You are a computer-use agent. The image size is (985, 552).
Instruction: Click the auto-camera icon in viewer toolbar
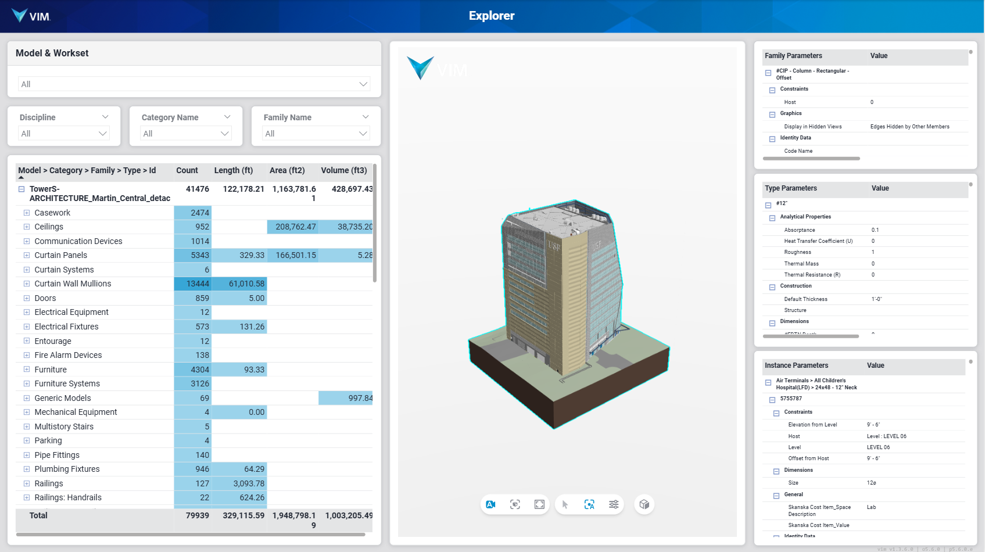(490, 504)
